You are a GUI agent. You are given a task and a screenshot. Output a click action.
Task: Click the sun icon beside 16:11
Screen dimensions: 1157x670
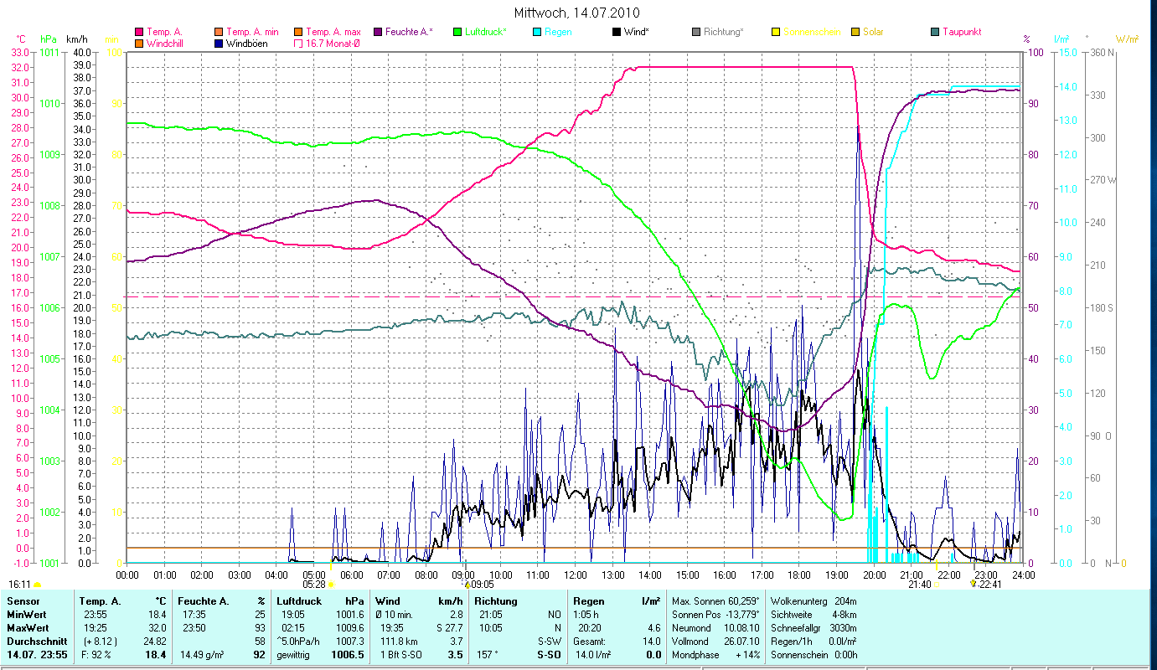[37, 585]
